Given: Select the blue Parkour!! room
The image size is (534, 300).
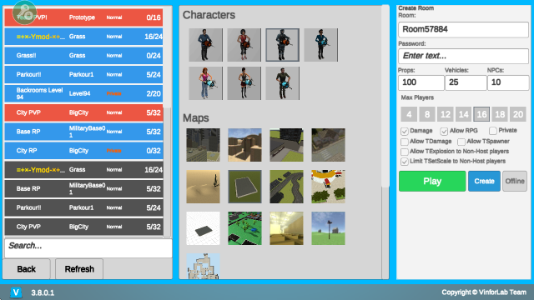Looking at the screenshot, I should (83, 75).
